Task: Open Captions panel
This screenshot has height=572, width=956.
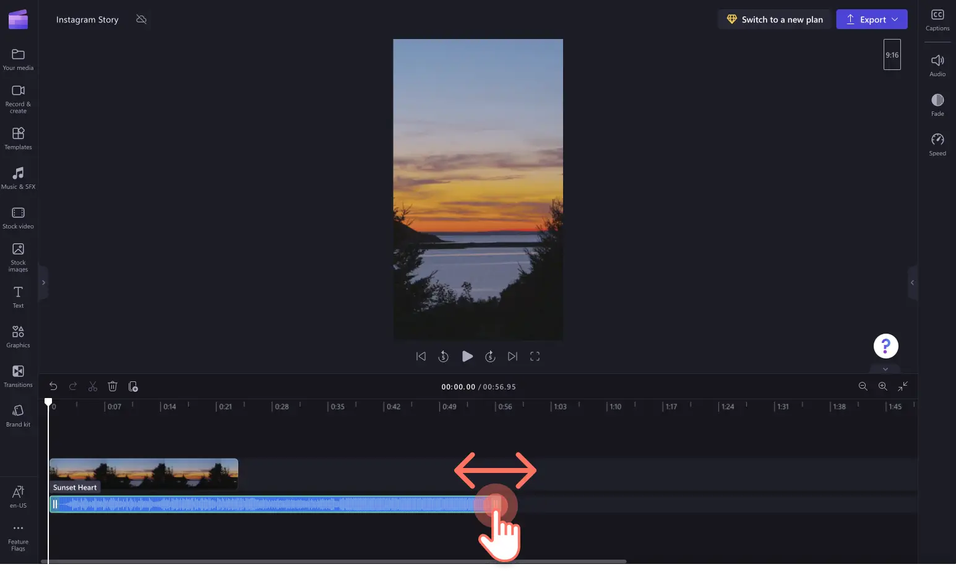Action: [x=937, y=20]
